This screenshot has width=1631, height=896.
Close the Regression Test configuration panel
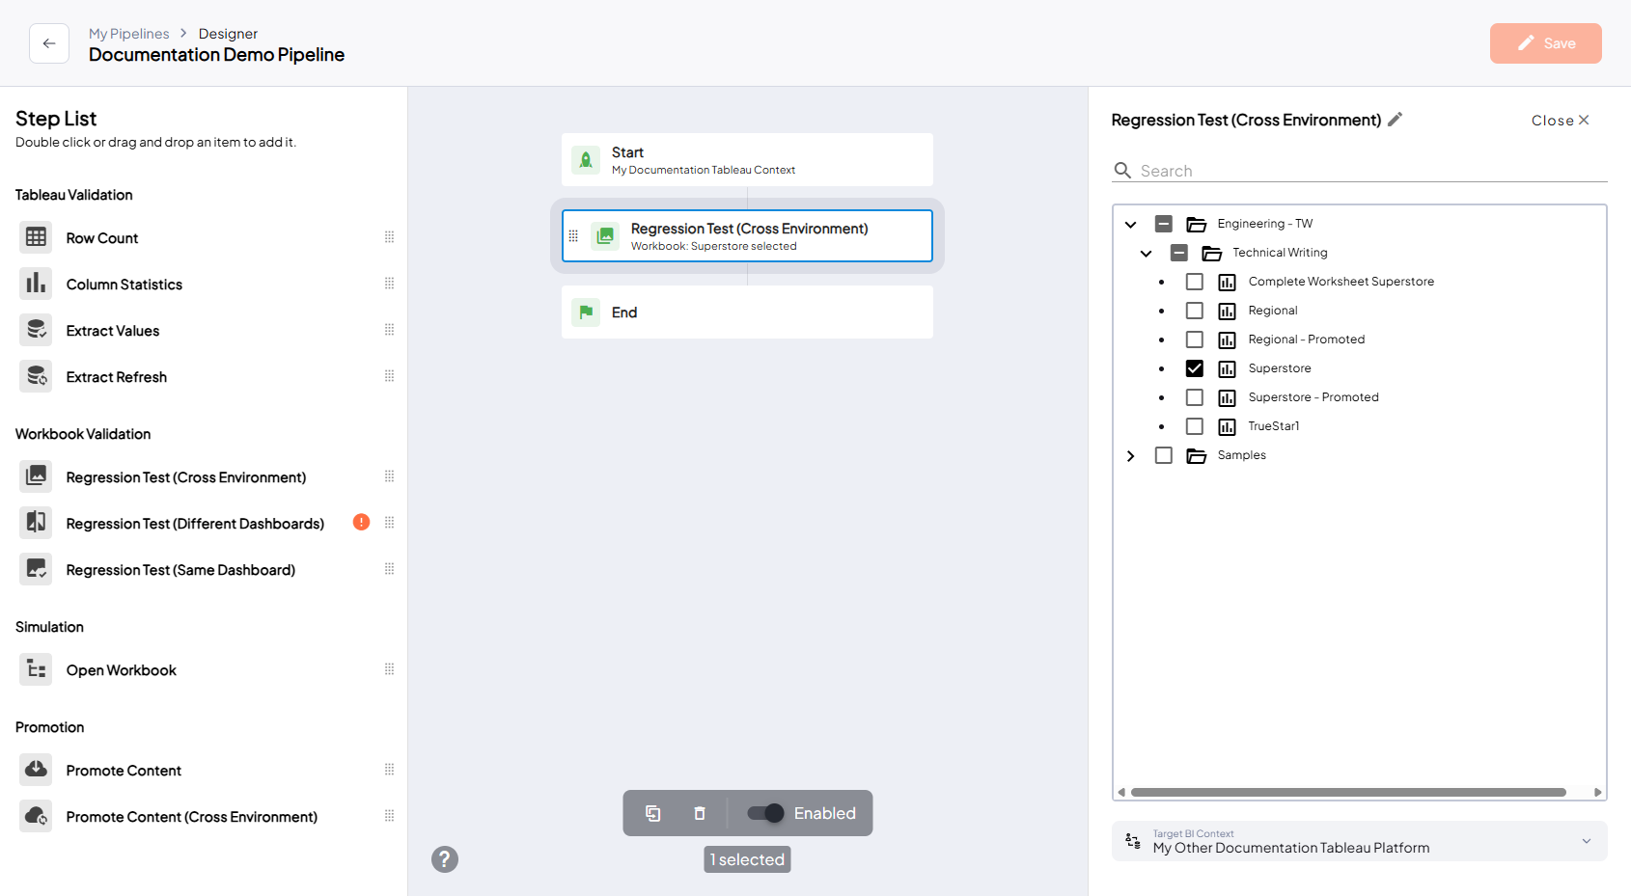click(x=1561, y=121)
